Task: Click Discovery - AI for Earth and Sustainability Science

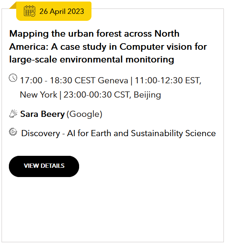Action: click(118, 133)
